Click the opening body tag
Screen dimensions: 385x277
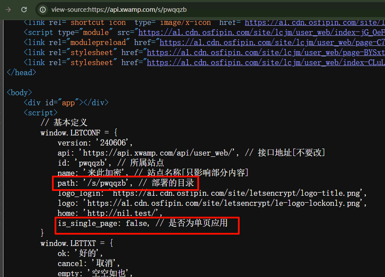[19, 93]
